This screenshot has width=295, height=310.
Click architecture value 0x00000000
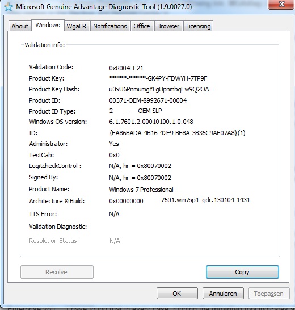tap(126, 201)
